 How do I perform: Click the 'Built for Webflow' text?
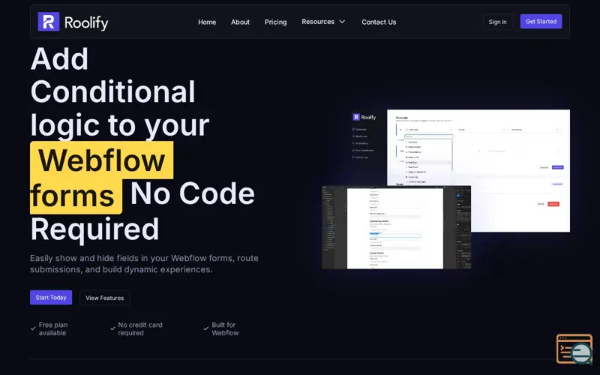coord(225,328)
